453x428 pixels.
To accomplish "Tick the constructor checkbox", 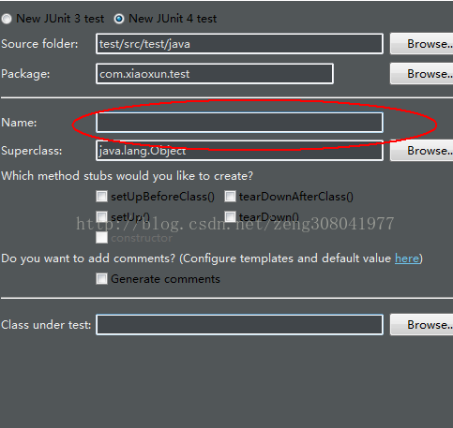I will pyautogui.click(x=101, y=237).
